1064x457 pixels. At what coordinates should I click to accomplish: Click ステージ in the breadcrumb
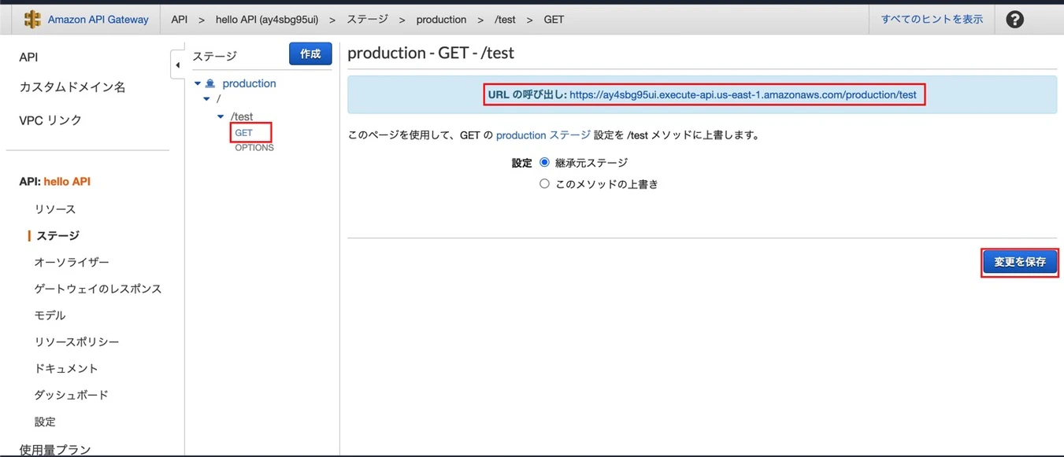pyautogui.click(x=367, y=20)
